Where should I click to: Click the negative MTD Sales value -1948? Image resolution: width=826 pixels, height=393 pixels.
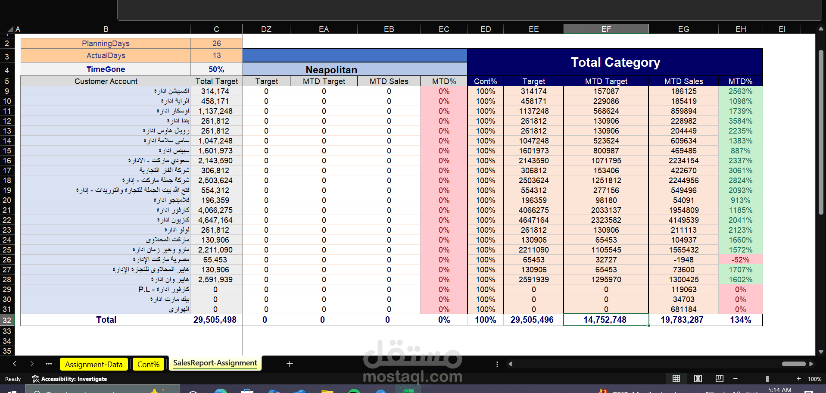(683, 260)
